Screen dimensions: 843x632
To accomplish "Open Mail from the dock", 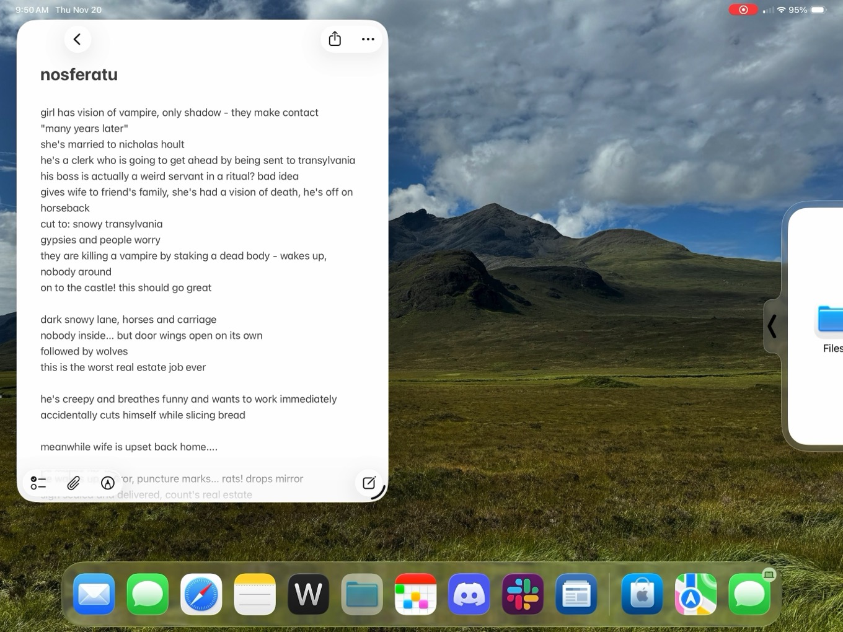I will (94, 594).
